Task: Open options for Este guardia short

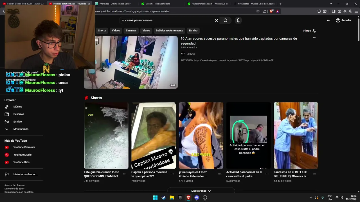Action: (125, 174)
